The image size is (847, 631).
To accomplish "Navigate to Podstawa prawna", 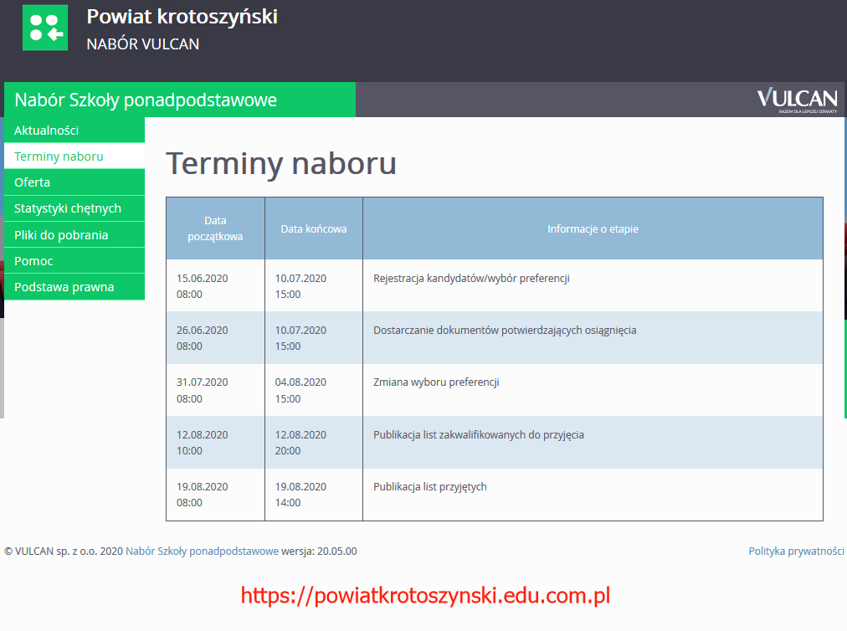I will [x=64, y=287].
